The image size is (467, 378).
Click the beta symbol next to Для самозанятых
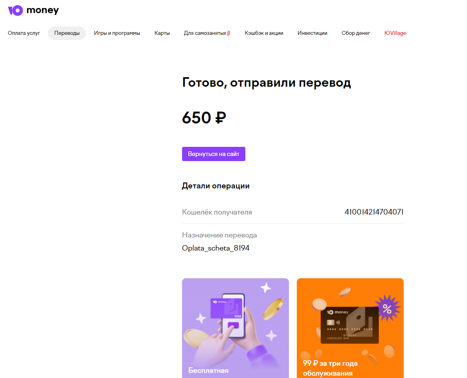229,33
